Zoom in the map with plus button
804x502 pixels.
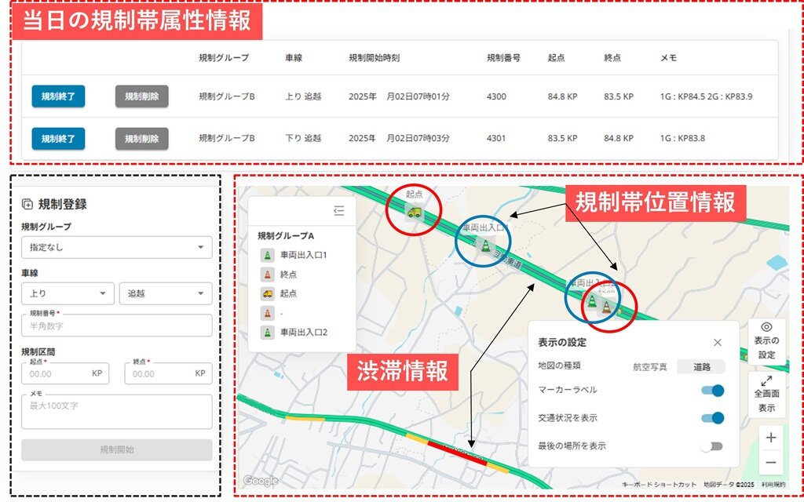coord(771,438)
